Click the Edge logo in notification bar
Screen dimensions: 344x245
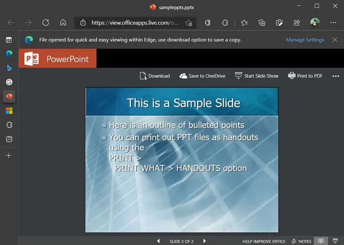tap(29, 40)
